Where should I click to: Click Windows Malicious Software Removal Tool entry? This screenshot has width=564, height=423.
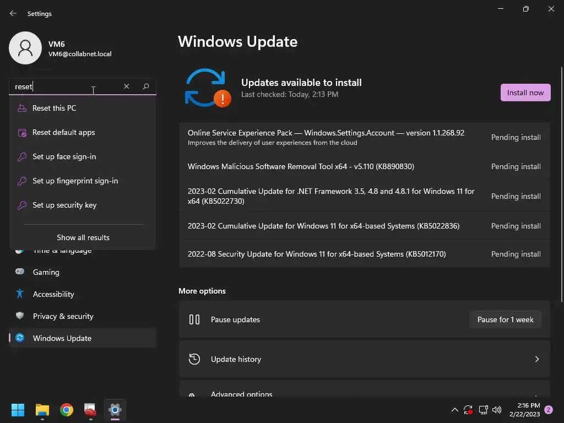coord(365,166)
